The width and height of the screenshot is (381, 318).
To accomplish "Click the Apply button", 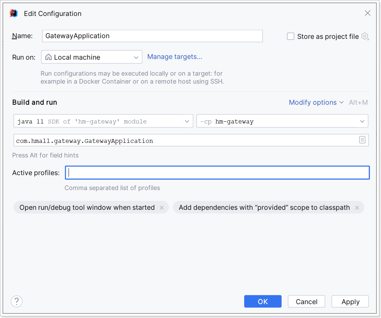I will pyautogui.click(x=350, y=302).
